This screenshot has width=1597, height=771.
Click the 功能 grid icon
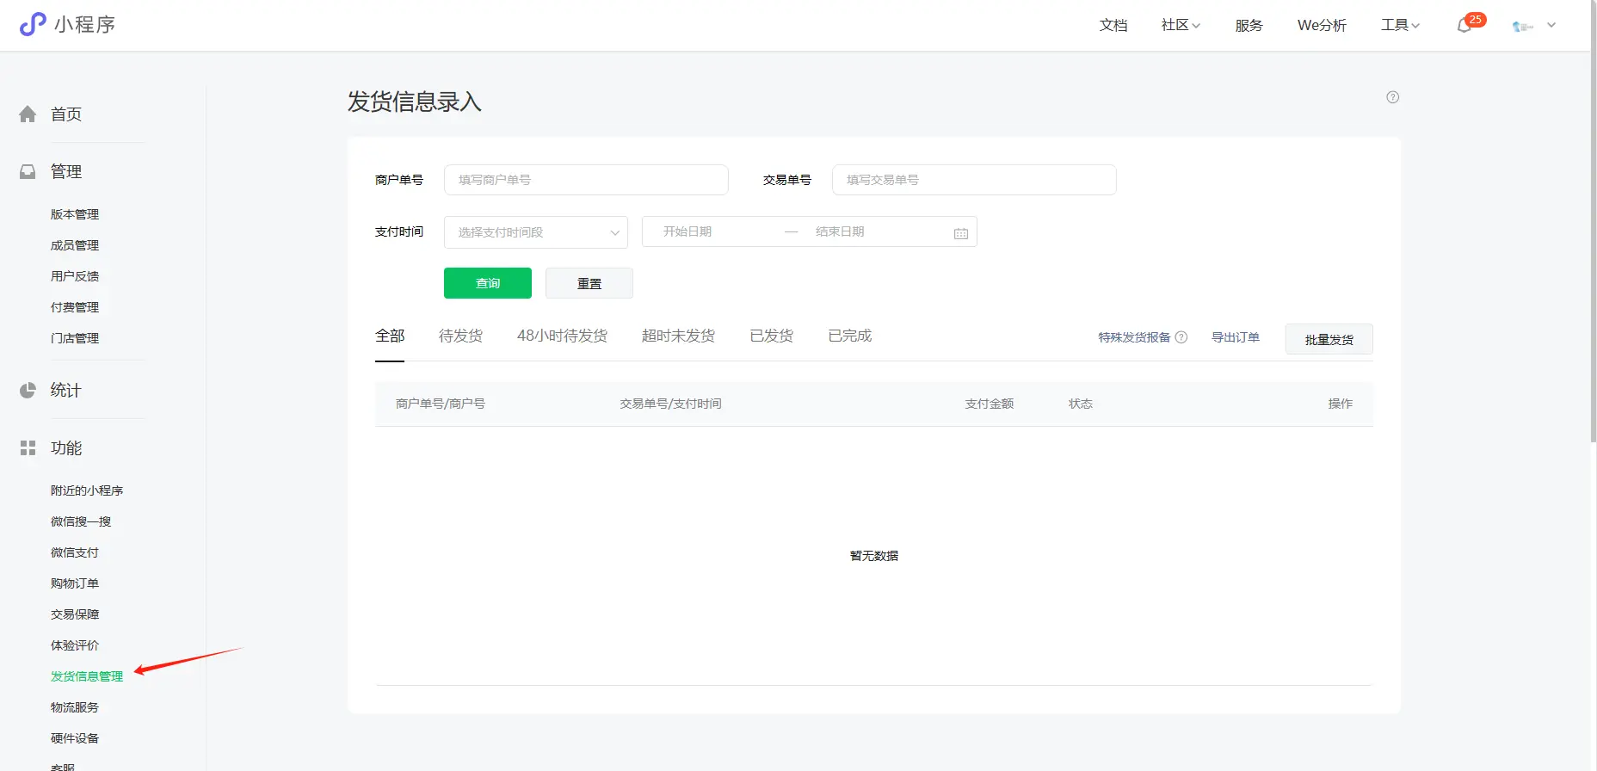pos(28,448)
